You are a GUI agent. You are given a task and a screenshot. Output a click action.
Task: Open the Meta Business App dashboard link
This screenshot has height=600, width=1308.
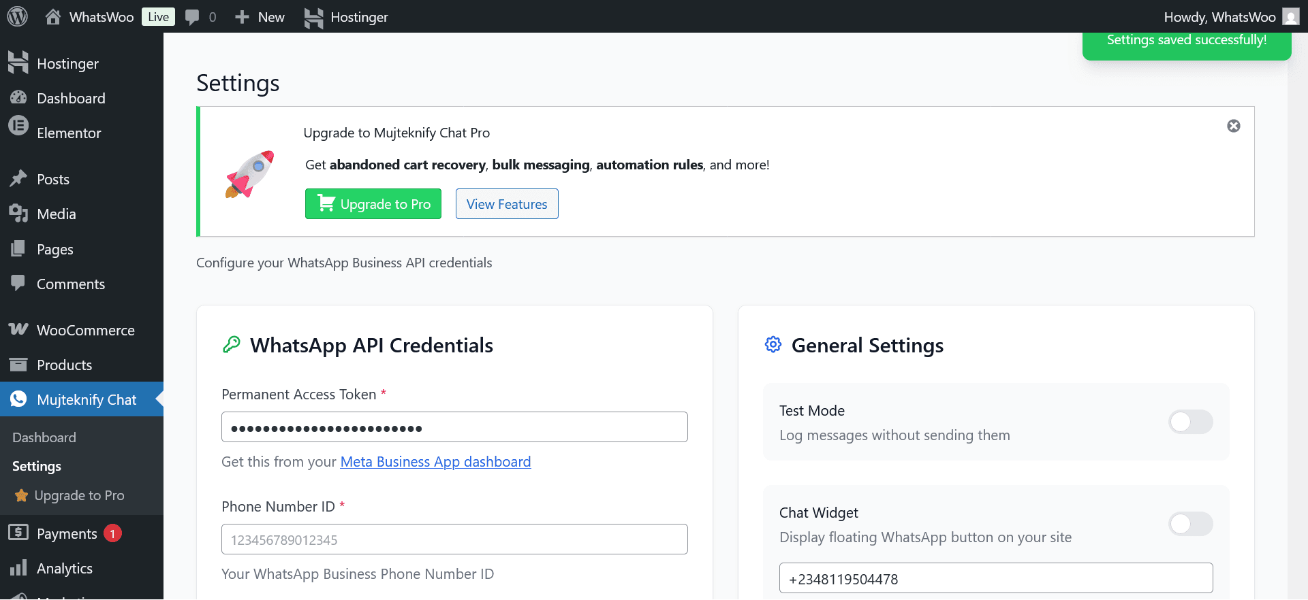coord(435,462)
